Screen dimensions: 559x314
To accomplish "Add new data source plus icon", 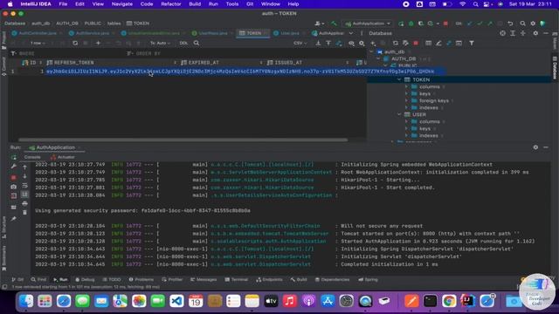I will click(373, 43).
